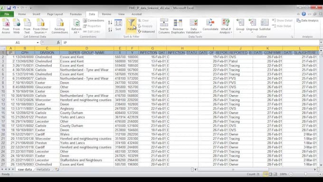This screenshot has width=323, height=182.
Task: Open the Data Analysis button
Action: coord(307,20)
